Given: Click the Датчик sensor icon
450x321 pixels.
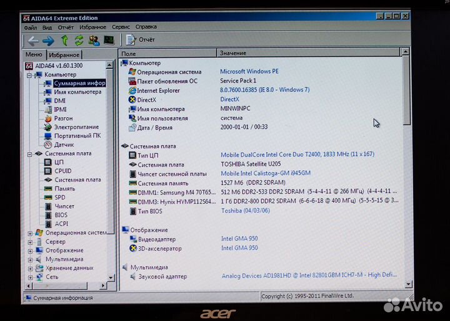Looking at the screenshot, I should pyautogui.click(x=48, y=145).
